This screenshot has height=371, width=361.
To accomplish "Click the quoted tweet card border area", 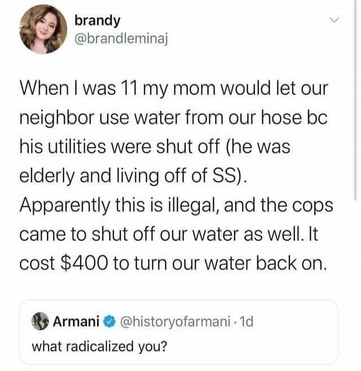I will 178,332.
